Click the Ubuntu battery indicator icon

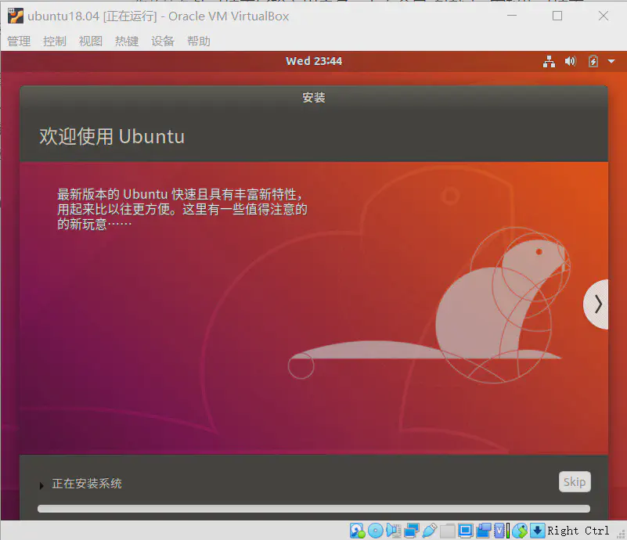pyautogui.click(x=593, y=61)
